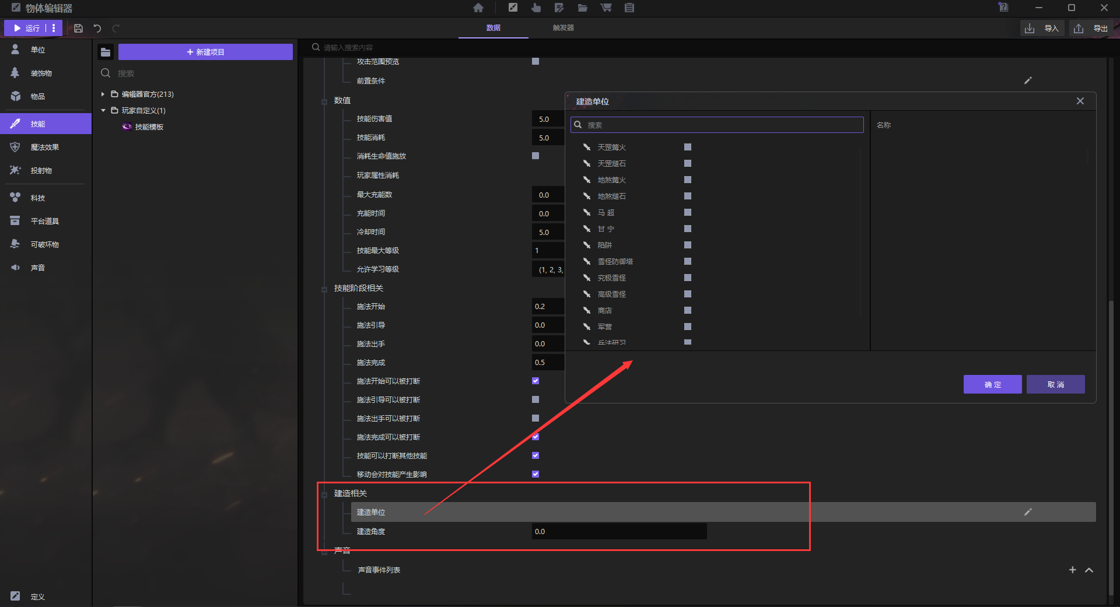Select 物品 category in sidebar
Viewport: 1120px width, 607px height.
[x=45, y=96]
